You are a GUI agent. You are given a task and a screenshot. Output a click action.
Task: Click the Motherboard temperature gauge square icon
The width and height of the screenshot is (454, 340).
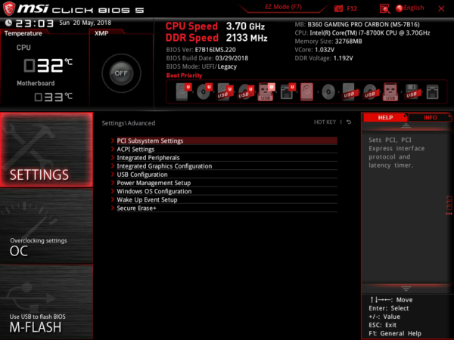tap(39, 97)
